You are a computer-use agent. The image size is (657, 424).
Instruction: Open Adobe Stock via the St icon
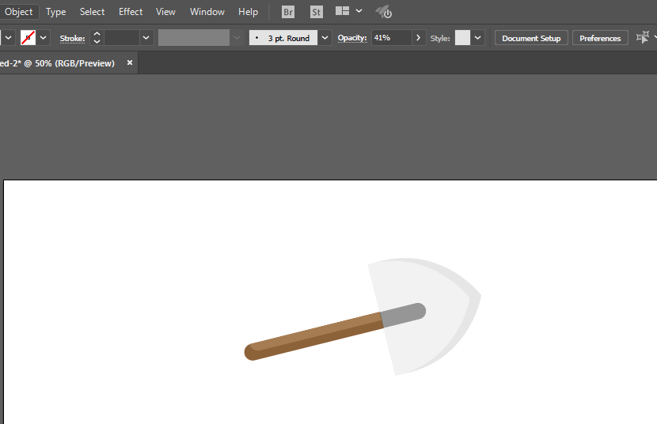click(x=316, y=12)
